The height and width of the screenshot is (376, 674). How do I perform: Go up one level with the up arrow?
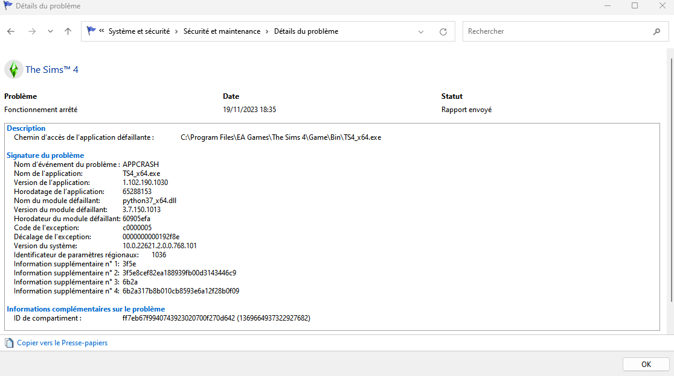(x=68, y=31)
